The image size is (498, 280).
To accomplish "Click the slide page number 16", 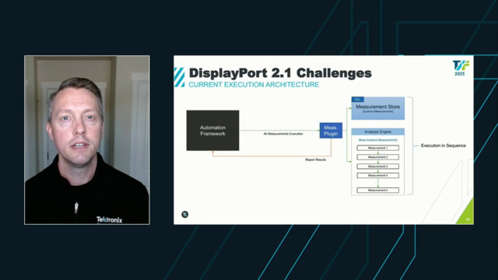I will [468, 219].
